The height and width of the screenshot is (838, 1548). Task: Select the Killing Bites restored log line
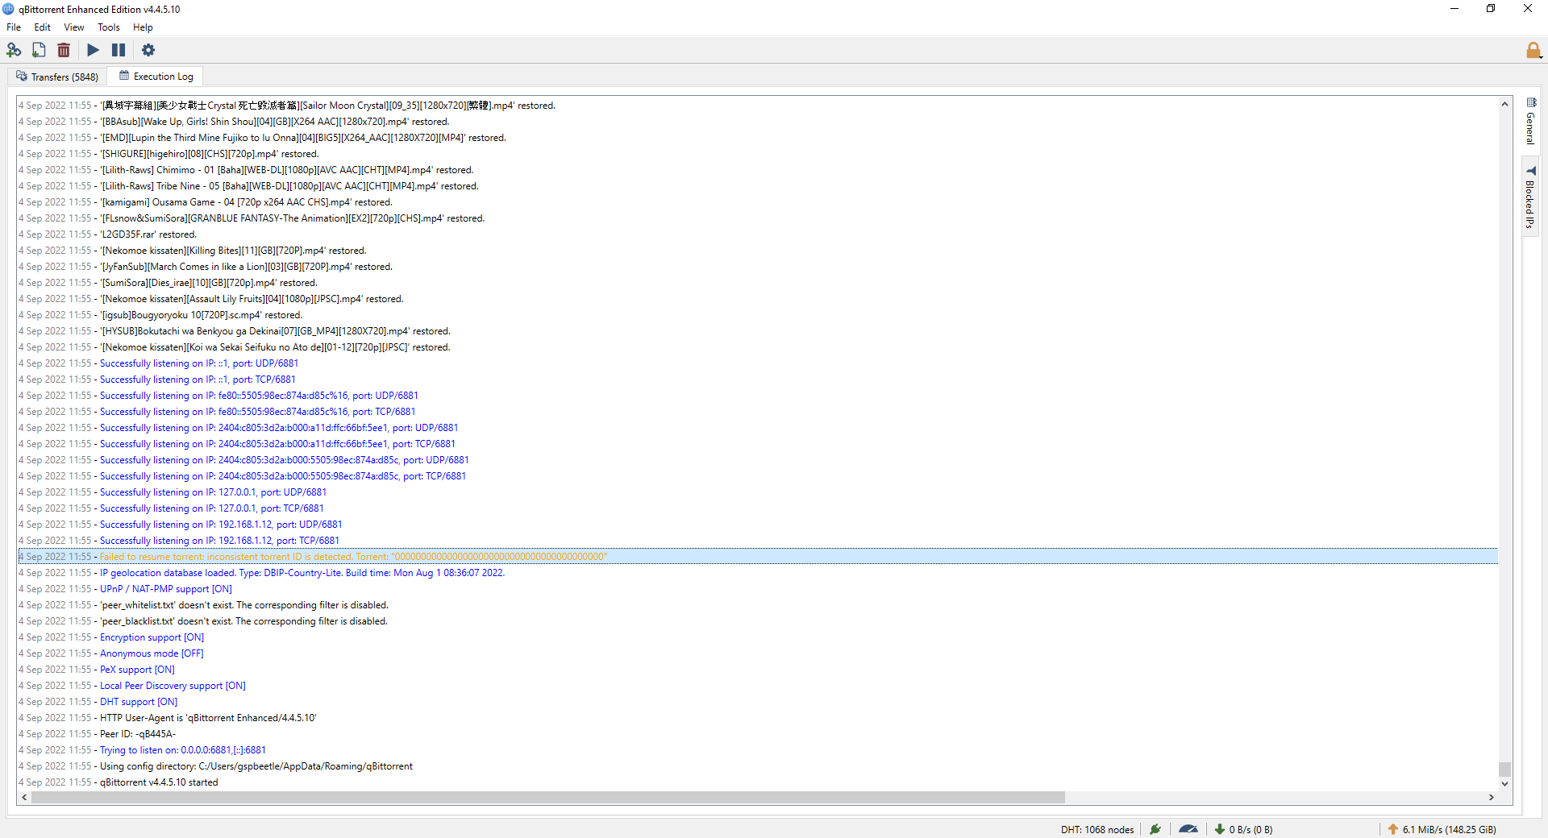757,251
